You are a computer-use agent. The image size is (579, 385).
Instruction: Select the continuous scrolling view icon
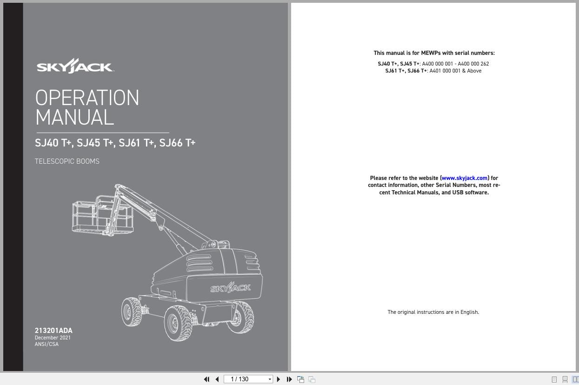coord(565,379)
